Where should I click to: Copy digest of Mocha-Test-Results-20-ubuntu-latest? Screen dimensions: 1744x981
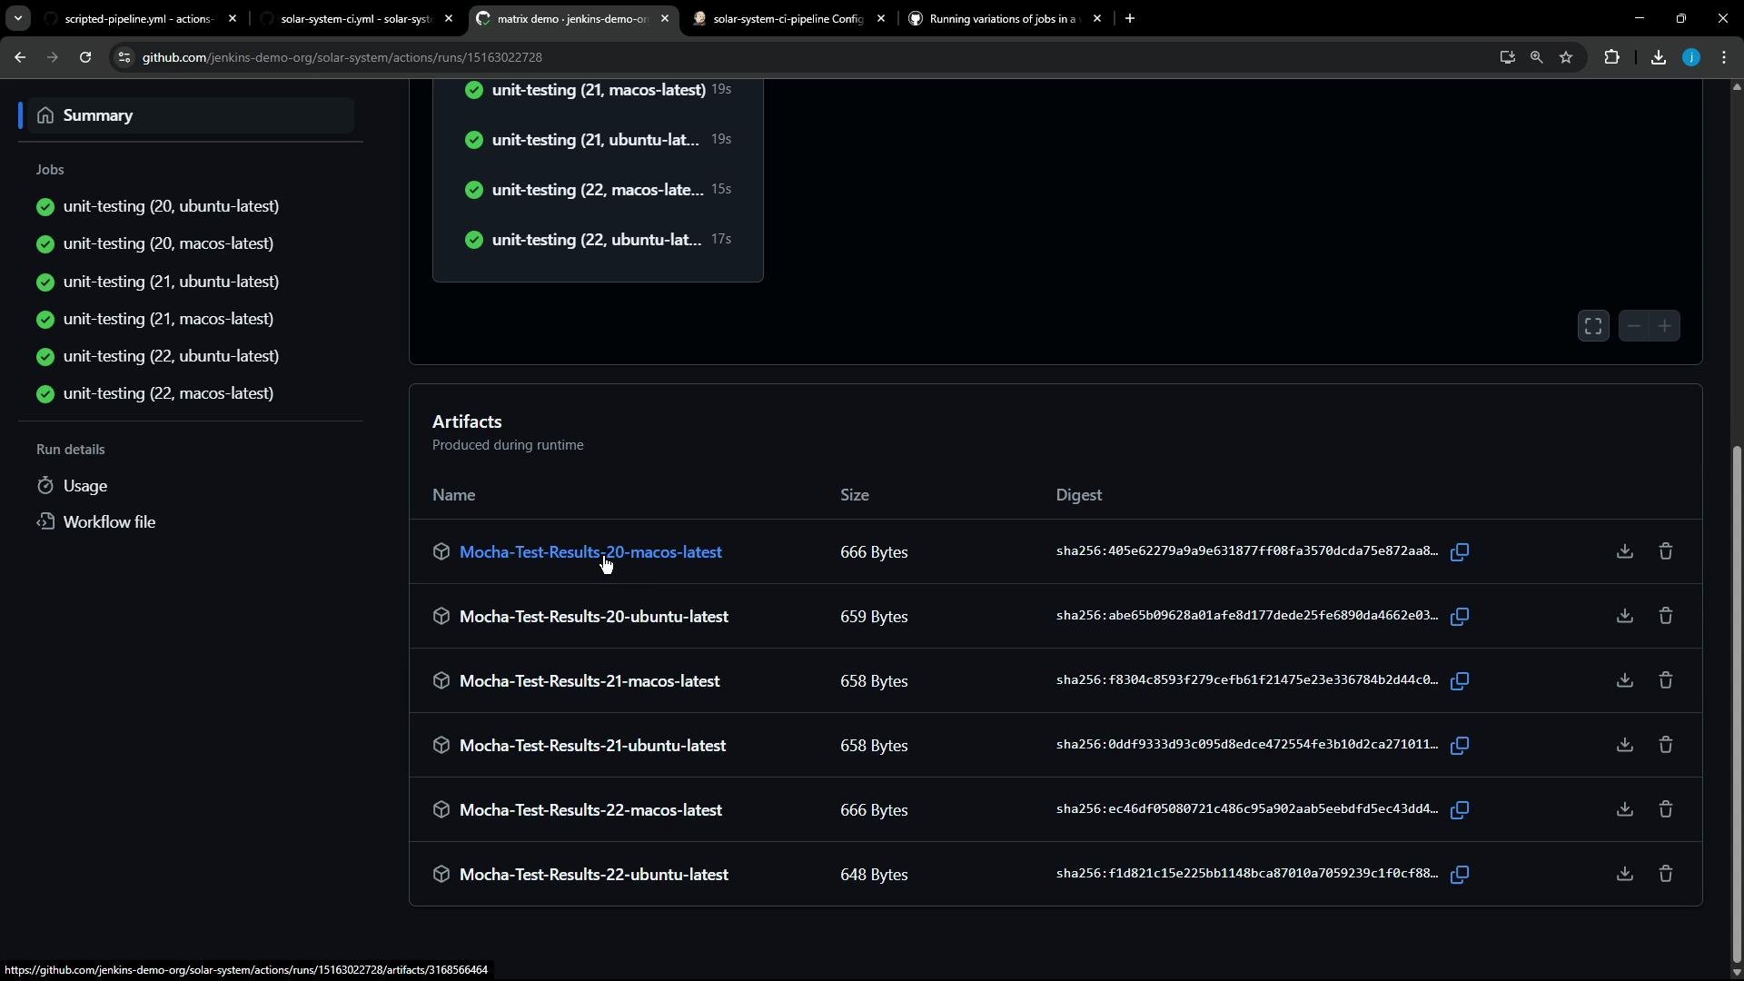pyautogui.click(x=1460, y=617)
